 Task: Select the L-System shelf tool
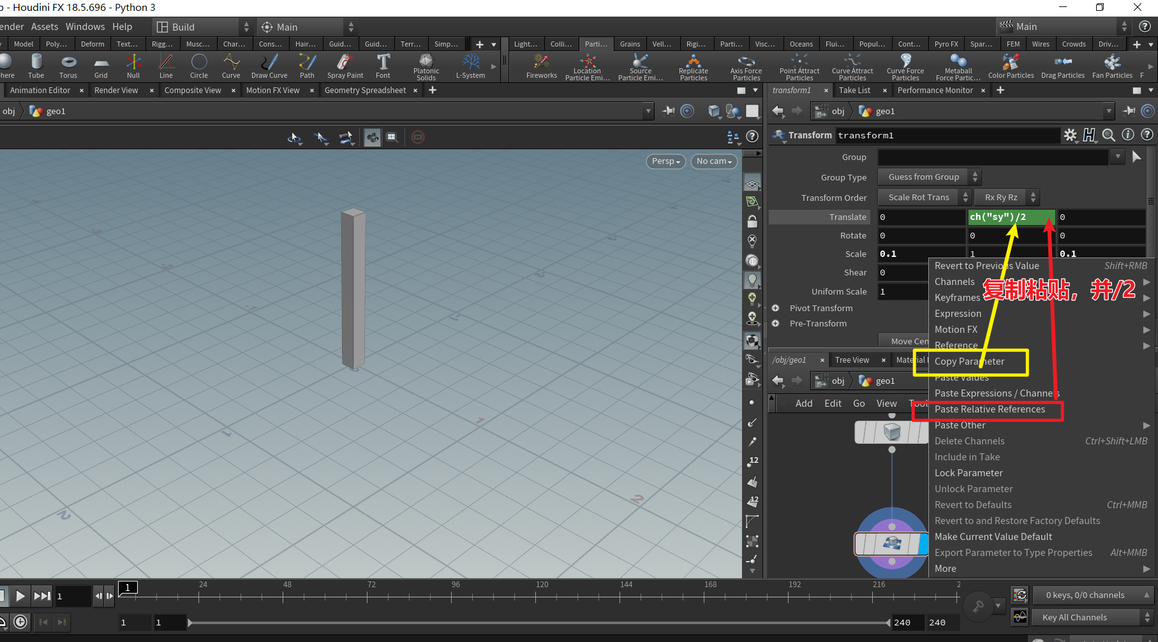tap(470, 66)
